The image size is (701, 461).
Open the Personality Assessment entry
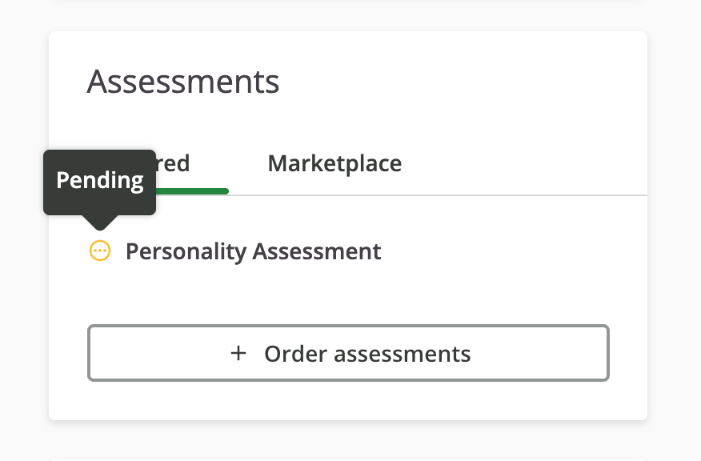click(x=253, y=251)
